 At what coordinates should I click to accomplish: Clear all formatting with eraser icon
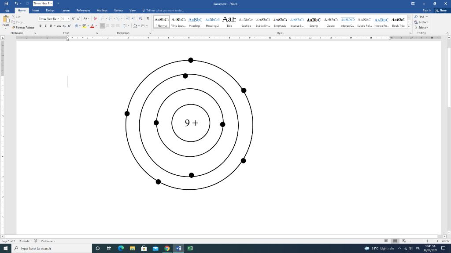[x=95, y=18]
